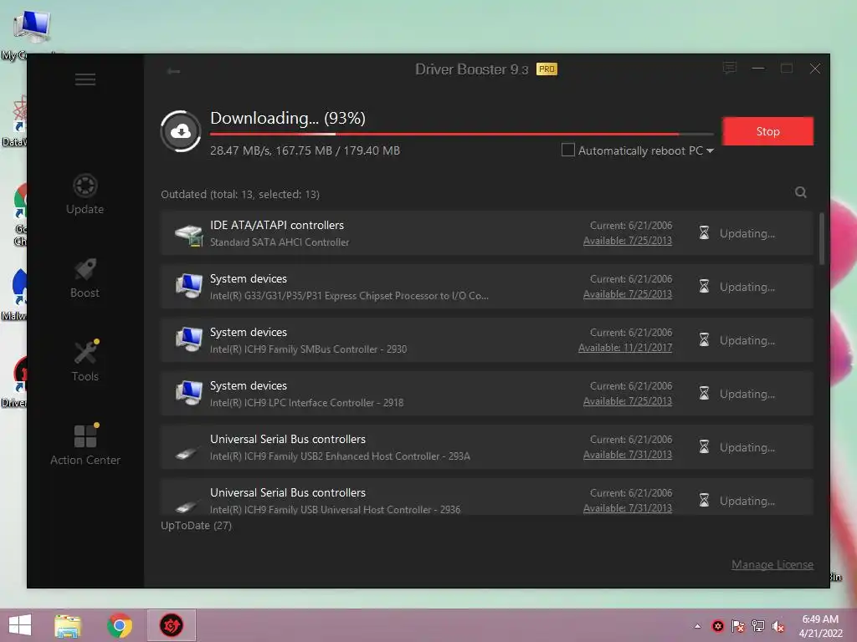The width and height of the screenshot is (857, 642).
Task: Open Available 7/25/2013 link for SATA AHCI Controller
Action: [628, 241]
